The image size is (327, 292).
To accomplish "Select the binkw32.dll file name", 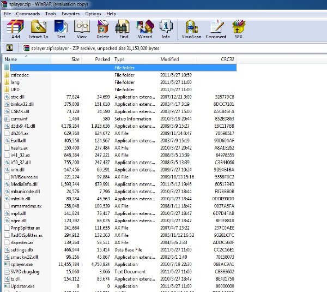I will [x=22, y=104].
